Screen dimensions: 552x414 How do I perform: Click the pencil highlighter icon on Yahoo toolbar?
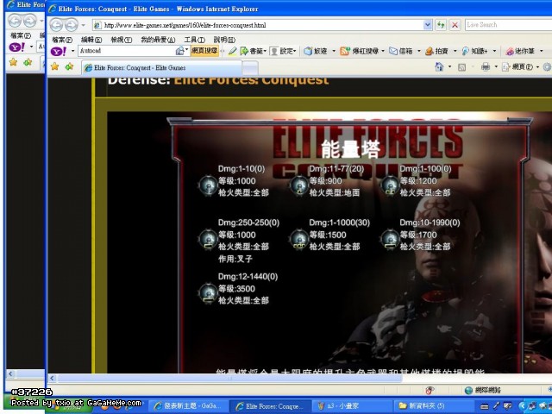coord(232,52)
